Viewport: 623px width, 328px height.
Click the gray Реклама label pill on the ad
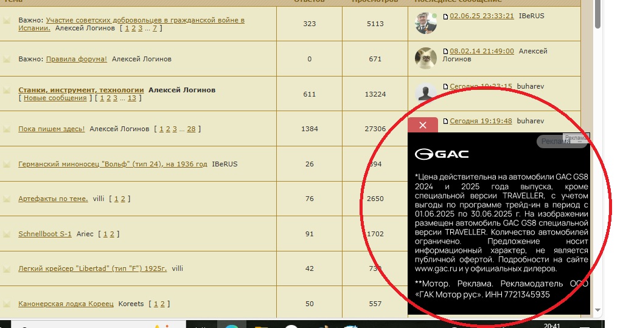click(x=562, y=142)
